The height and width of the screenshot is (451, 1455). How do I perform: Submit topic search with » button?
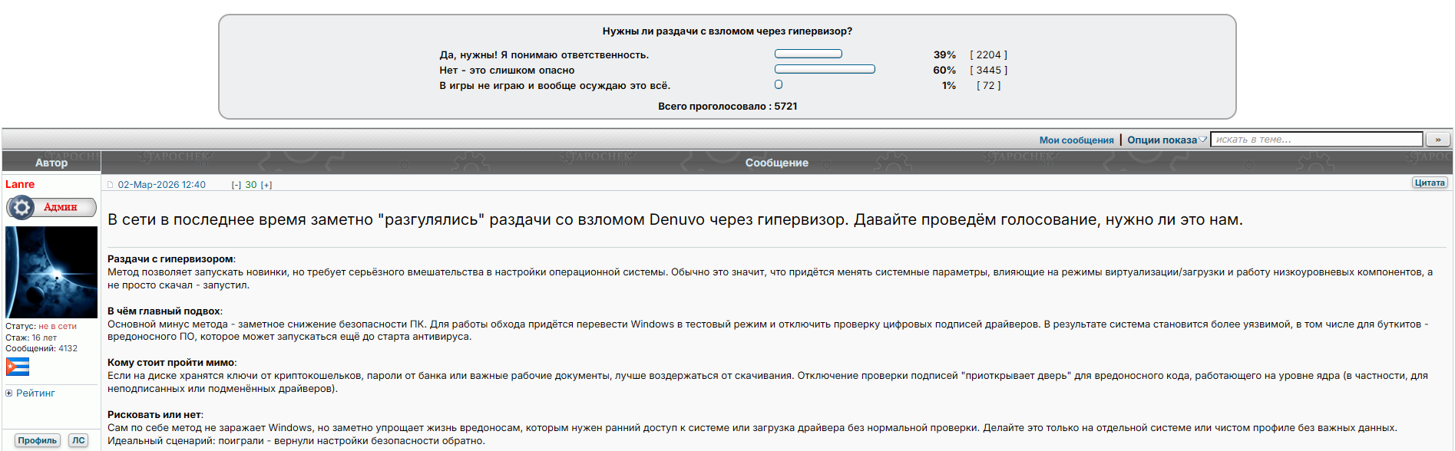[x=1438, y=140]
